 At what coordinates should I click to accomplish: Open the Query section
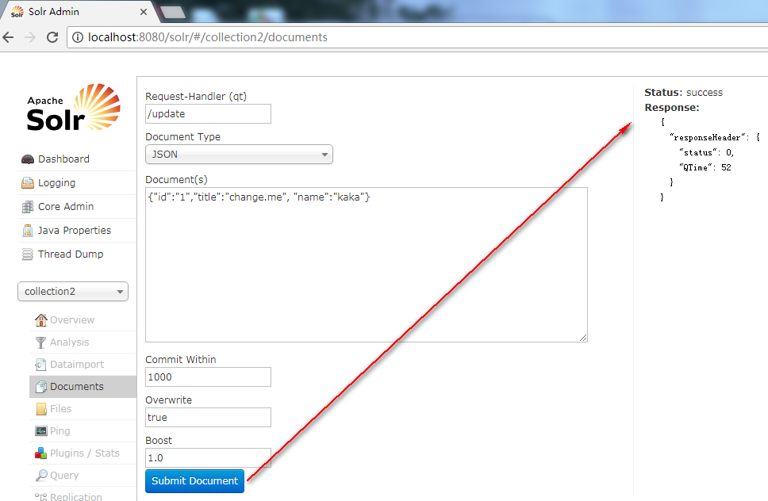pyautogui.click(x=64, y=476)
